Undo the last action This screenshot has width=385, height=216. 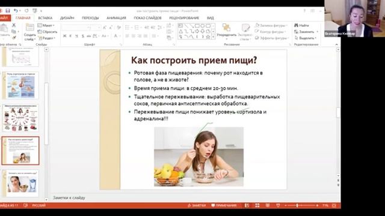tap(16, 11)
